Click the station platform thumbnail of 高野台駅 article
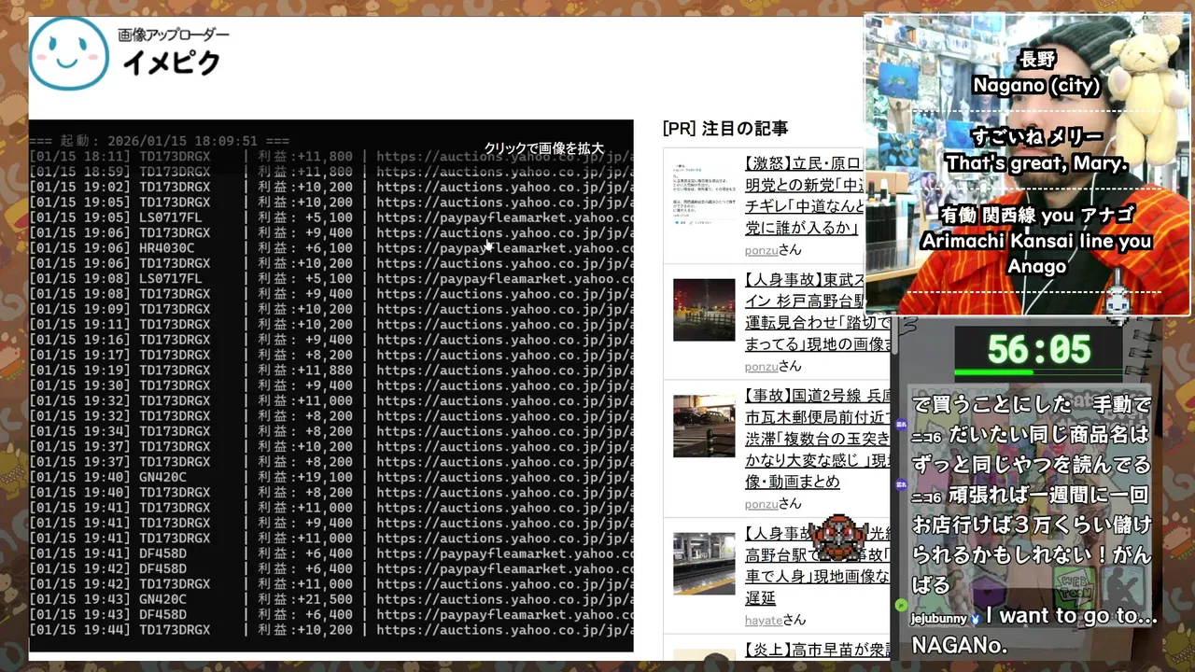Viewport: 1195px width, 672px height. [704, 564]
